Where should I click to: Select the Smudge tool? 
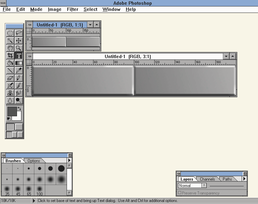click(19, 93)
